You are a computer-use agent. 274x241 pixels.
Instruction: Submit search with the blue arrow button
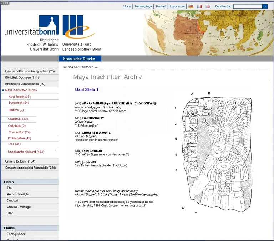[264, 6]
